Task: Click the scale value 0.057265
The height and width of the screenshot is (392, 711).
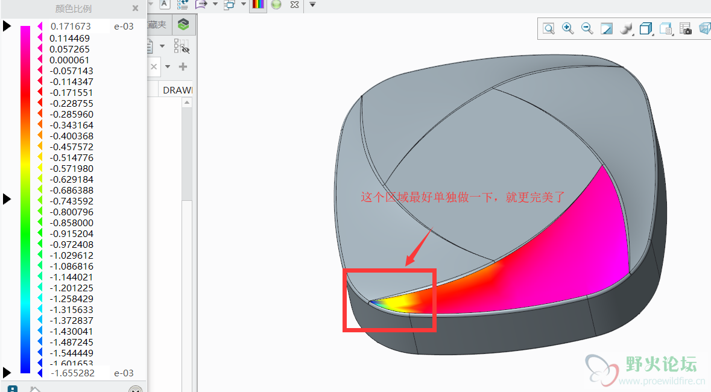Action: click(x=70, y=49)
